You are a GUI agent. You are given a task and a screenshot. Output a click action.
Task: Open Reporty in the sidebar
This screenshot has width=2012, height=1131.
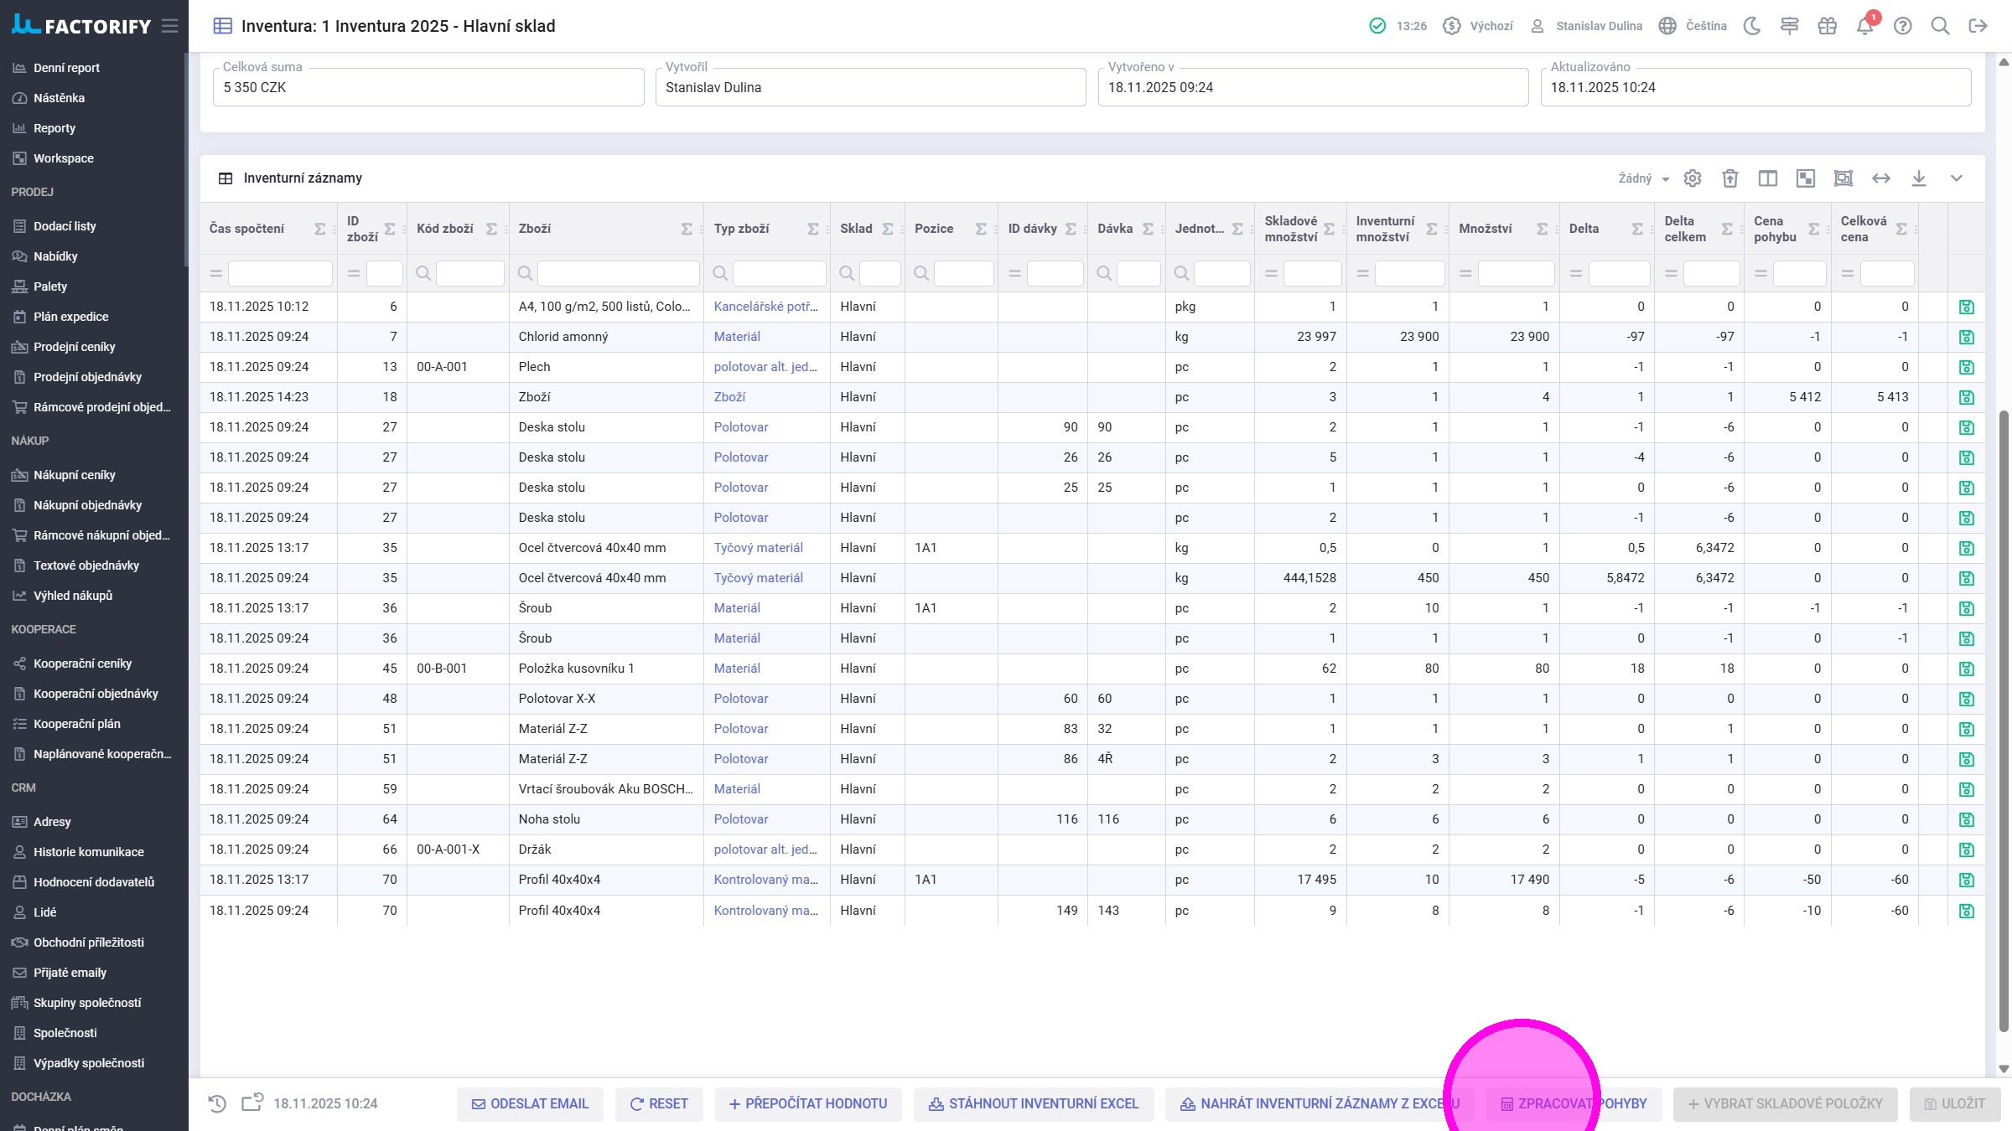click(x=54, y=128)
